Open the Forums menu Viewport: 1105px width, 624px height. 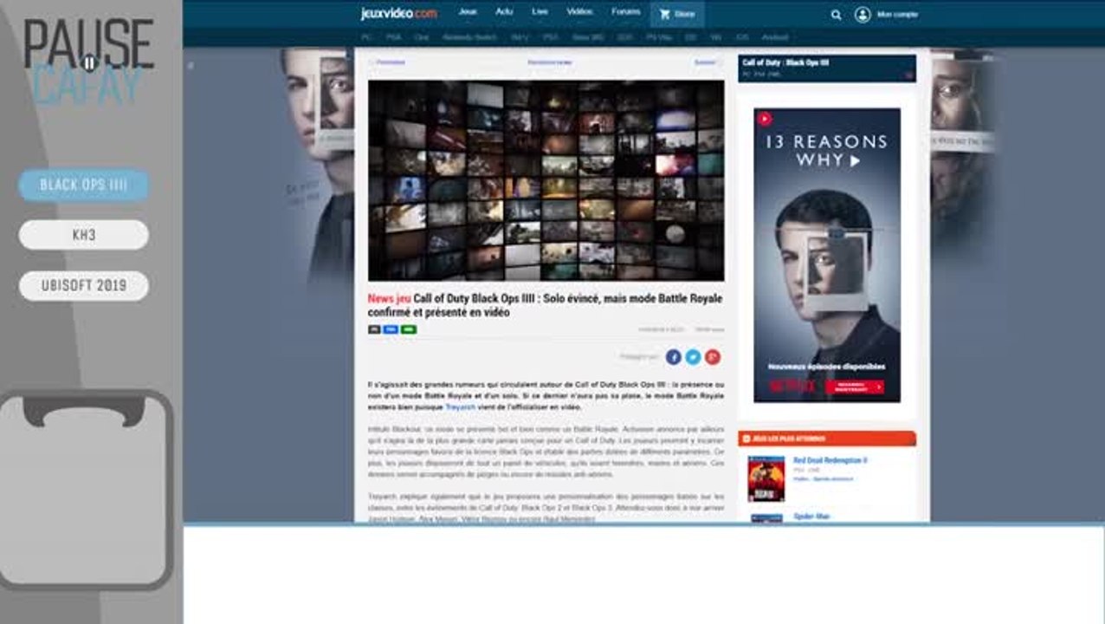pos(626,12)
